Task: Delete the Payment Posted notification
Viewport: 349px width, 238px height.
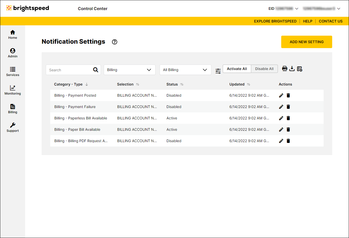Action: coord(288,95)
